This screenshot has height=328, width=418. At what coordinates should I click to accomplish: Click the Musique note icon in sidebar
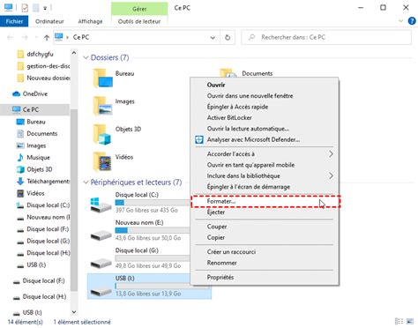click(x=20, y=158)
